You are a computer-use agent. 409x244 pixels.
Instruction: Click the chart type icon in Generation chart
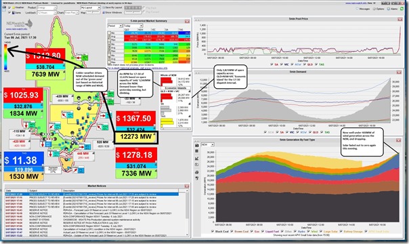click(x=197, y=159)
